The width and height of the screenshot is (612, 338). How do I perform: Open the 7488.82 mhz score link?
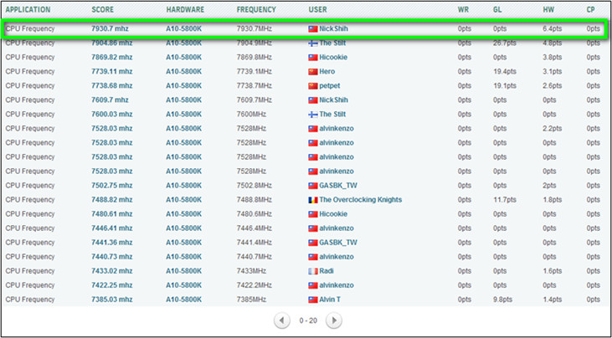(x=111, y=199)
